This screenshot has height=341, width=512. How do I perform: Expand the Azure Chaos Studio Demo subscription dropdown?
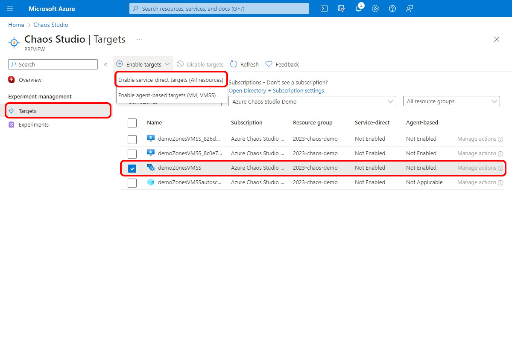[312, 101]
